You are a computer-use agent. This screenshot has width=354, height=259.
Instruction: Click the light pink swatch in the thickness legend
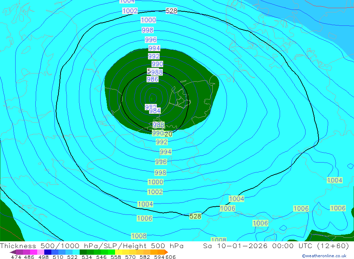(41, 252)
